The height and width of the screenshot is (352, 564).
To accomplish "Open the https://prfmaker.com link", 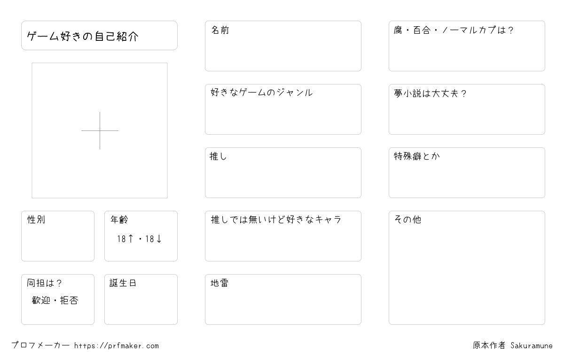I will click(117, 346).
